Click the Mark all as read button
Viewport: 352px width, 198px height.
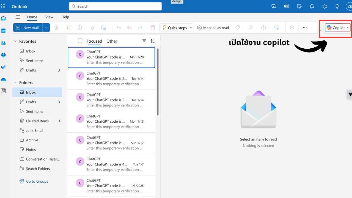213,28
